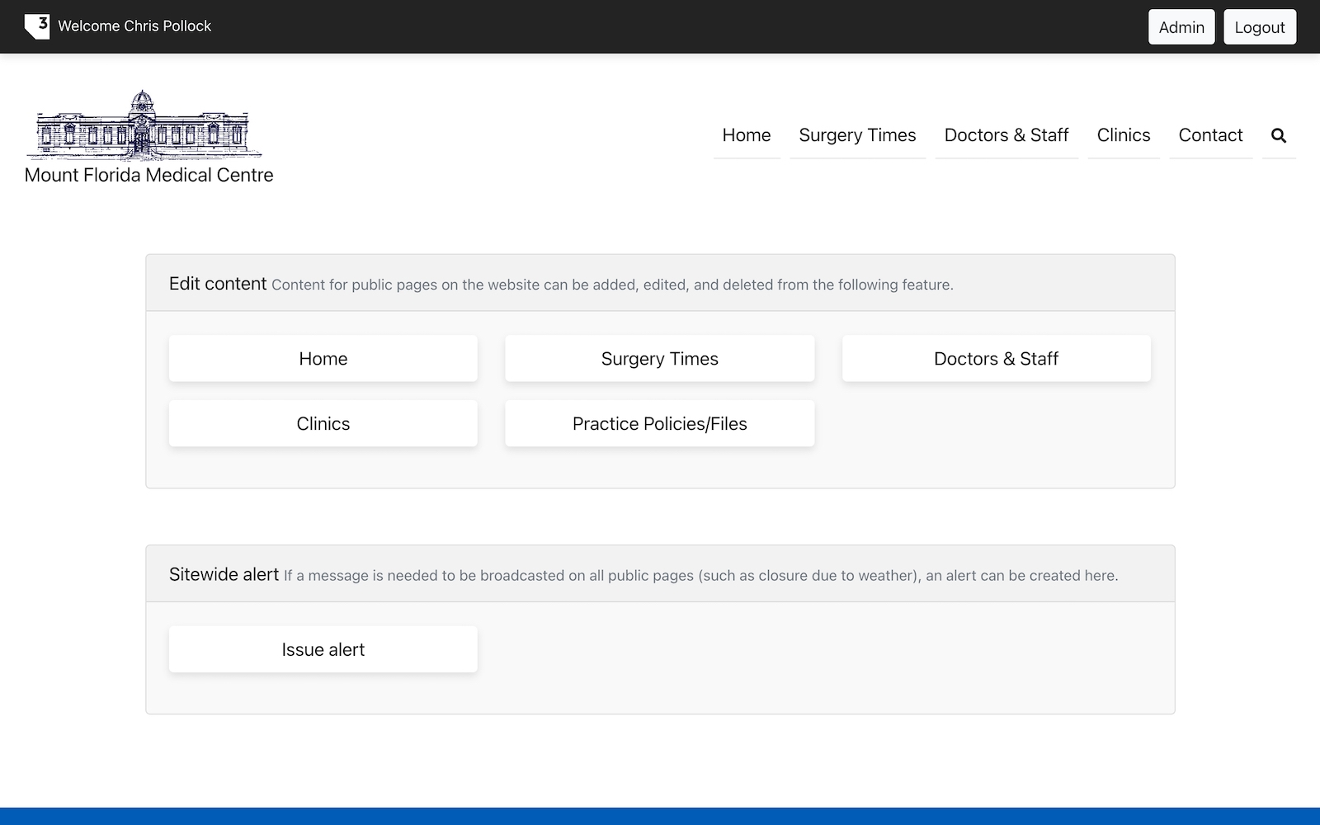
Task: Click the Sitewide alert section header
Action: 224,574
